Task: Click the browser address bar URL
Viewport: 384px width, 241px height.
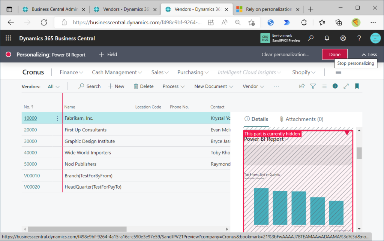Action: (137, 22)
